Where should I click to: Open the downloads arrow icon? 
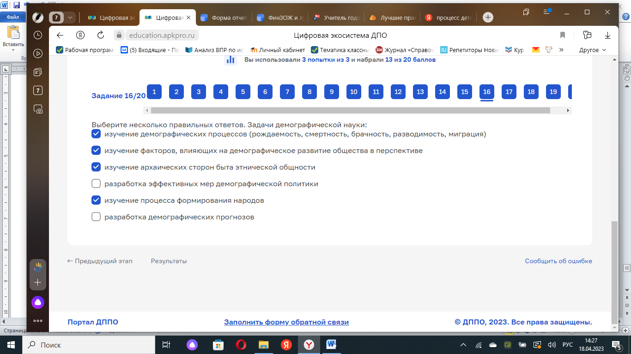[x=608, y=35]
